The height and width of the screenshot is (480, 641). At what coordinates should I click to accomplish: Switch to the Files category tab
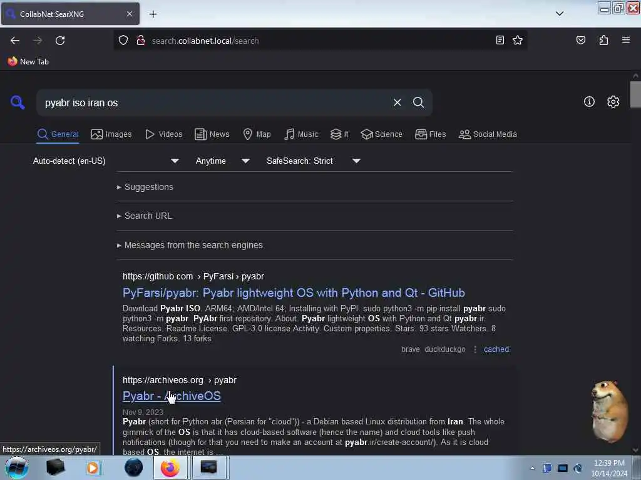coord(430,134)
